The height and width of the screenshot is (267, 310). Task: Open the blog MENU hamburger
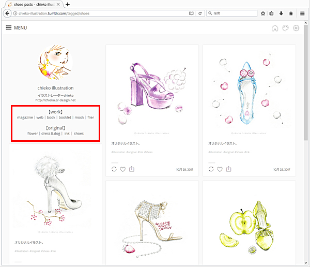tap(17, 28)
